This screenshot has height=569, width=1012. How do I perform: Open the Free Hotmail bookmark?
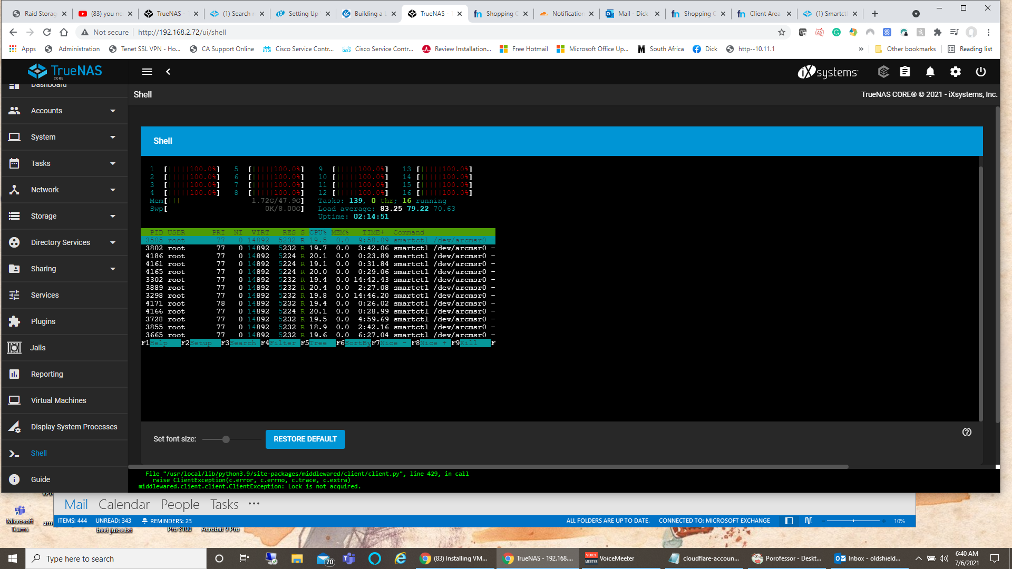[x=523, y=49]
